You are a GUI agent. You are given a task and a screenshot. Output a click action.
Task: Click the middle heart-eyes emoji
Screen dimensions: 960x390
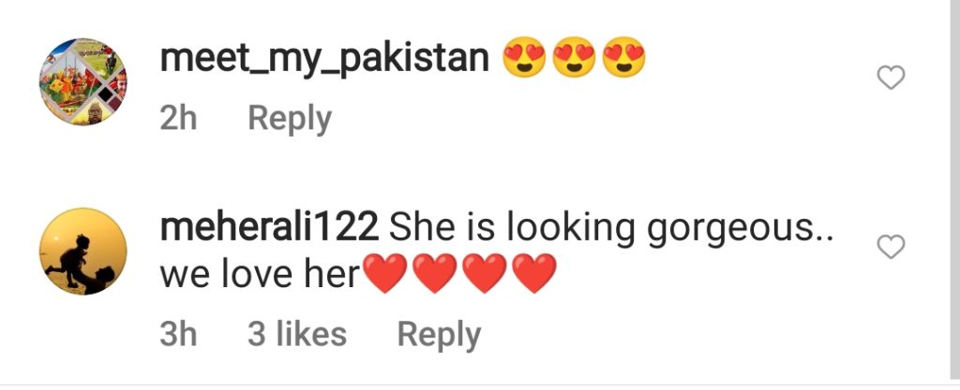(x=574, y=57)
